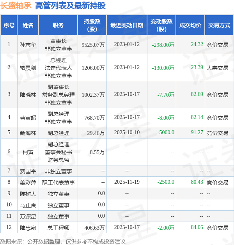
Task: Click the average price 23.39
Action: (197, 67)
